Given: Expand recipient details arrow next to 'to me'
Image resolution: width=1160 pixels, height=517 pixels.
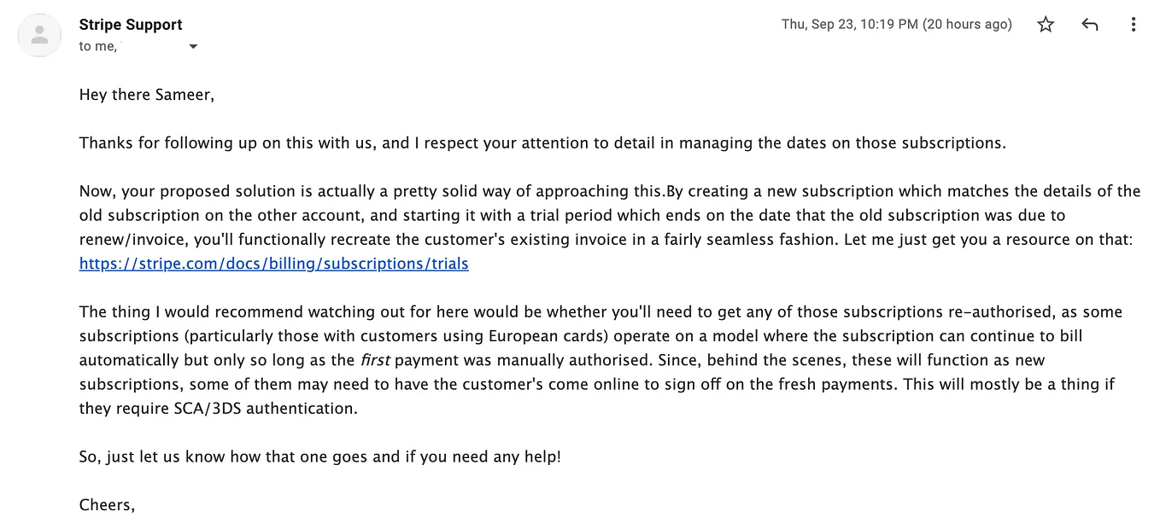Looking at the screenshot, I should coord(193,47).
